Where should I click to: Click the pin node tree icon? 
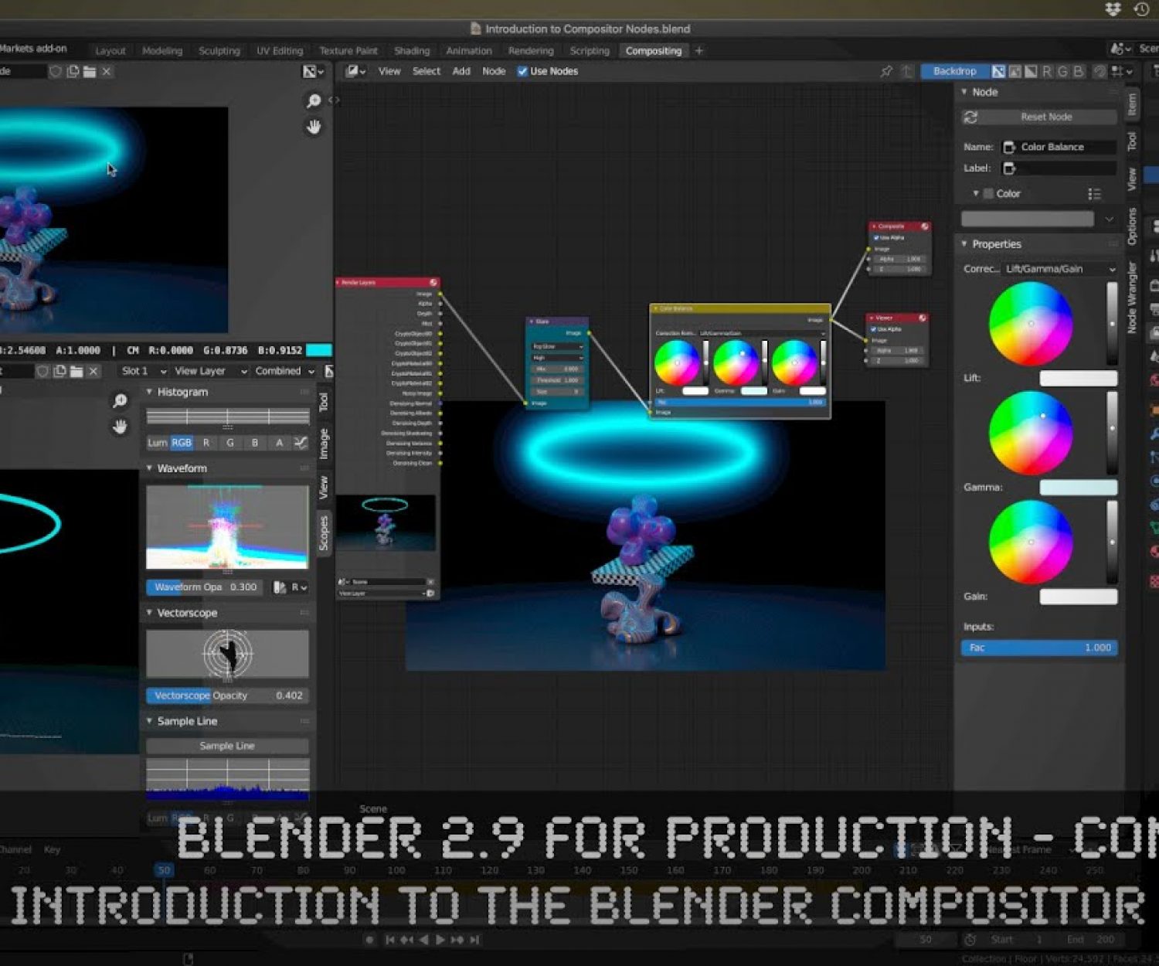click(886, 71)
